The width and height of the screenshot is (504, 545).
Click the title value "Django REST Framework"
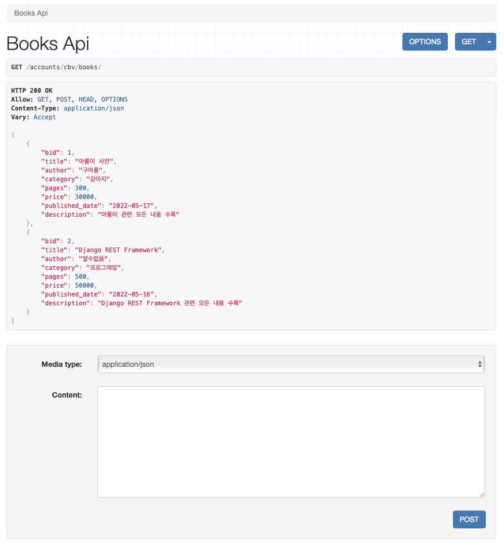[x=118, y=250]
